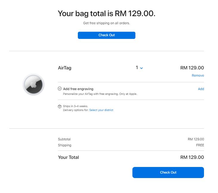Click Add to include free engraving

tap(201, 89)
